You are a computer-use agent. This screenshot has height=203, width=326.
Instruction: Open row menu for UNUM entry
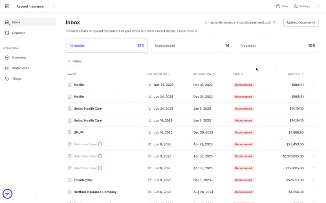[314, 132]
